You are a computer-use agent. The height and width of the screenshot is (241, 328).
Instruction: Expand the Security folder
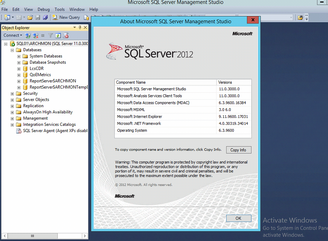12,94
